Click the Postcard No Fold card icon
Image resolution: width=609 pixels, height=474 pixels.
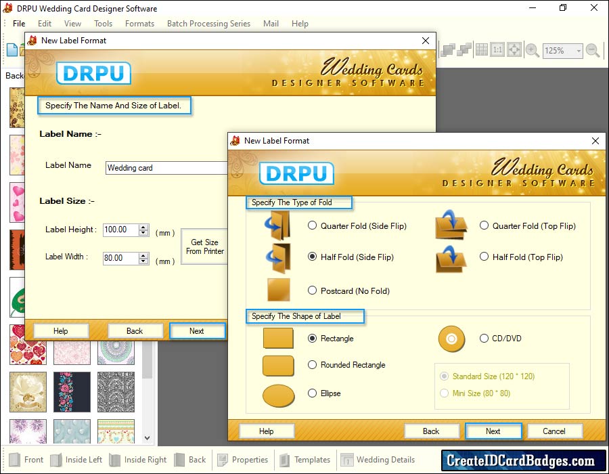click(279, 290)
